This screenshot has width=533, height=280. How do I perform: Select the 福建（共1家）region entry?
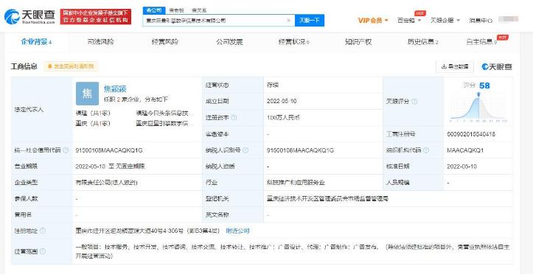(93, 113)
